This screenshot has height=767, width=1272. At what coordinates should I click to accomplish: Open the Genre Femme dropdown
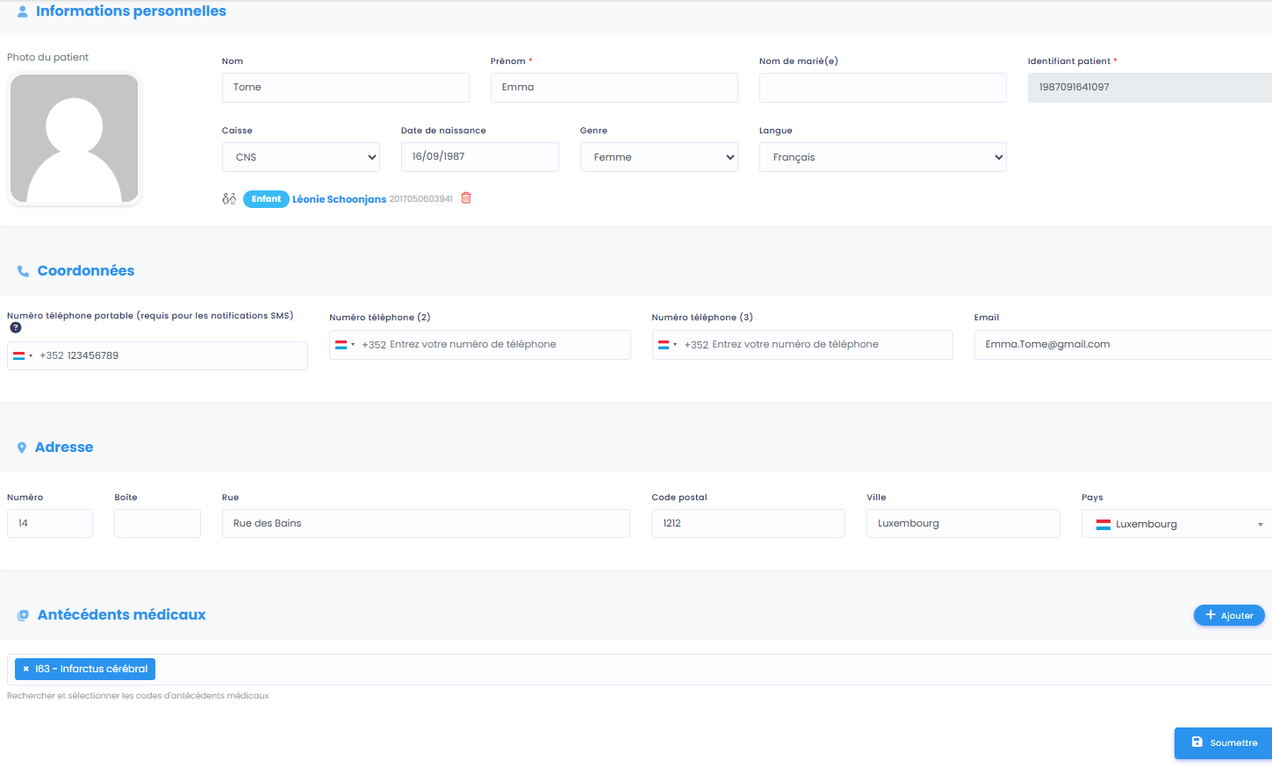[659, 157]
